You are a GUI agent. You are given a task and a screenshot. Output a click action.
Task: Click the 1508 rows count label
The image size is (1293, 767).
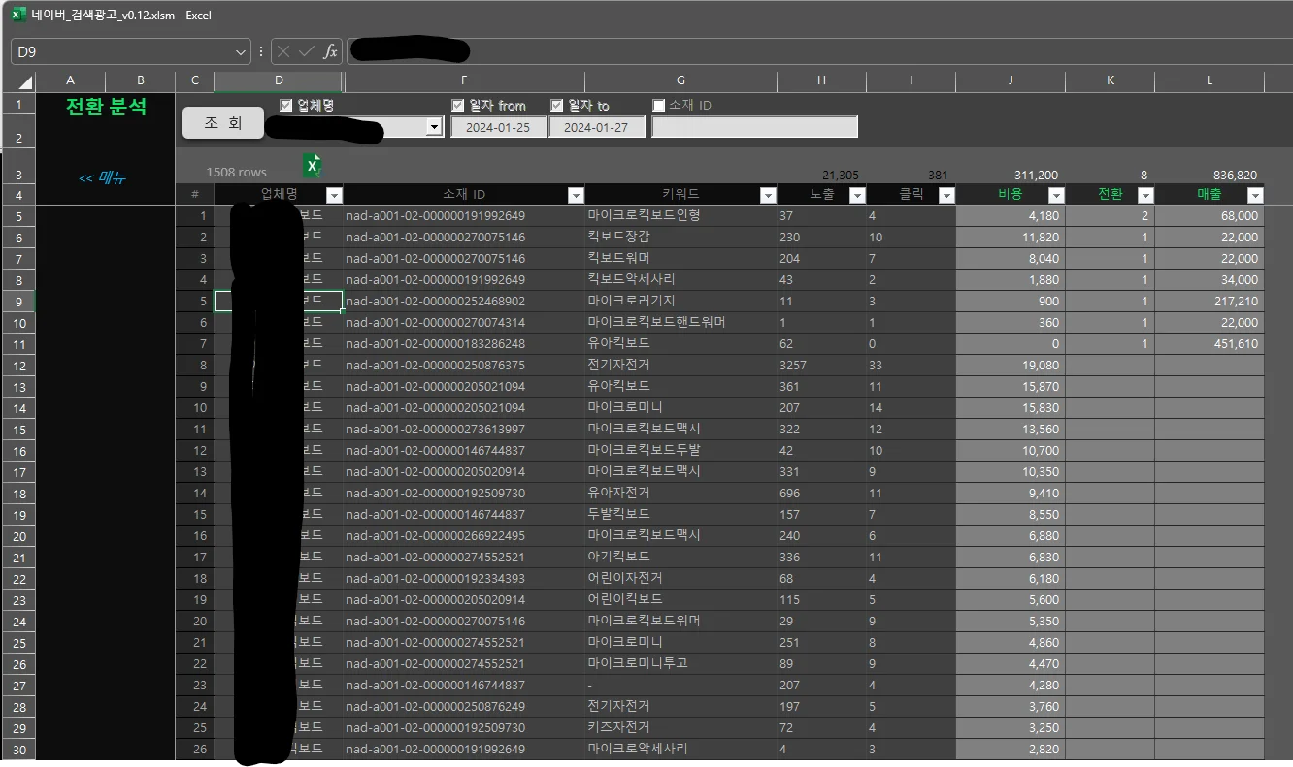coord(236,172)
